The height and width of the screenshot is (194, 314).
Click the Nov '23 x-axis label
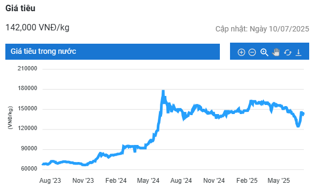(83, 181)
